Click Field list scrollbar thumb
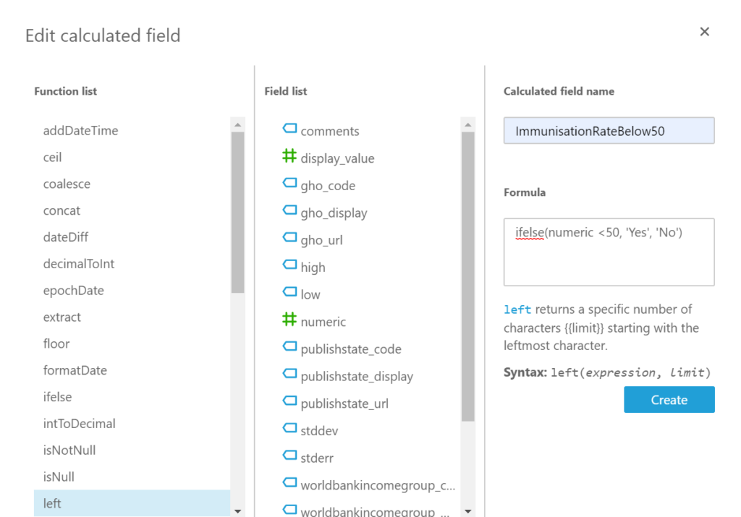 pyautogui.click(x=468, y=277)
